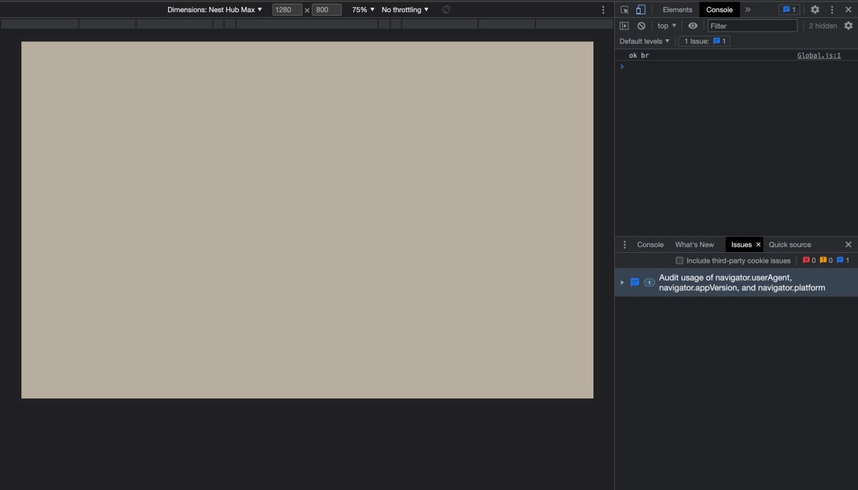Close the DevTools panel
Image resolution: width=858 pixels, height=490 pixels.
849,9
